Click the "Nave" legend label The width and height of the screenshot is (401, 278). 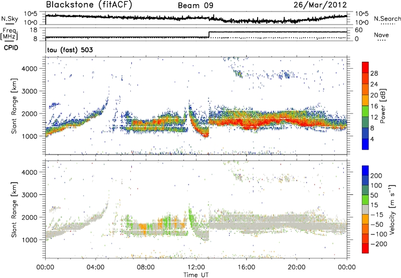(x=381, y=35)
